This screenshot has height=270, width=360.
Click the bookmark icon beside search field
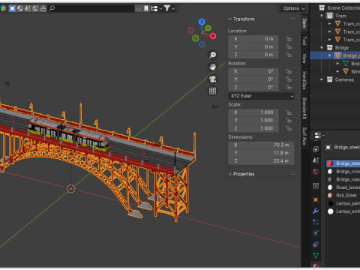[146, 8]
